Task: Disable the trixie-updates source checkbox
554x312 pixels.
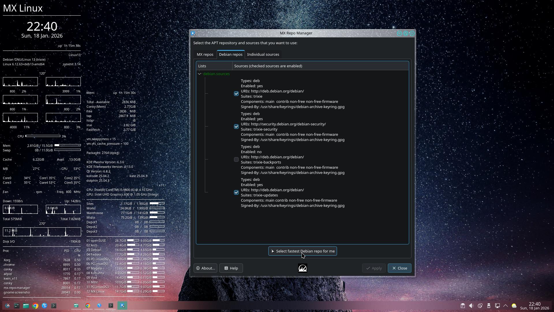Action: 236,192
